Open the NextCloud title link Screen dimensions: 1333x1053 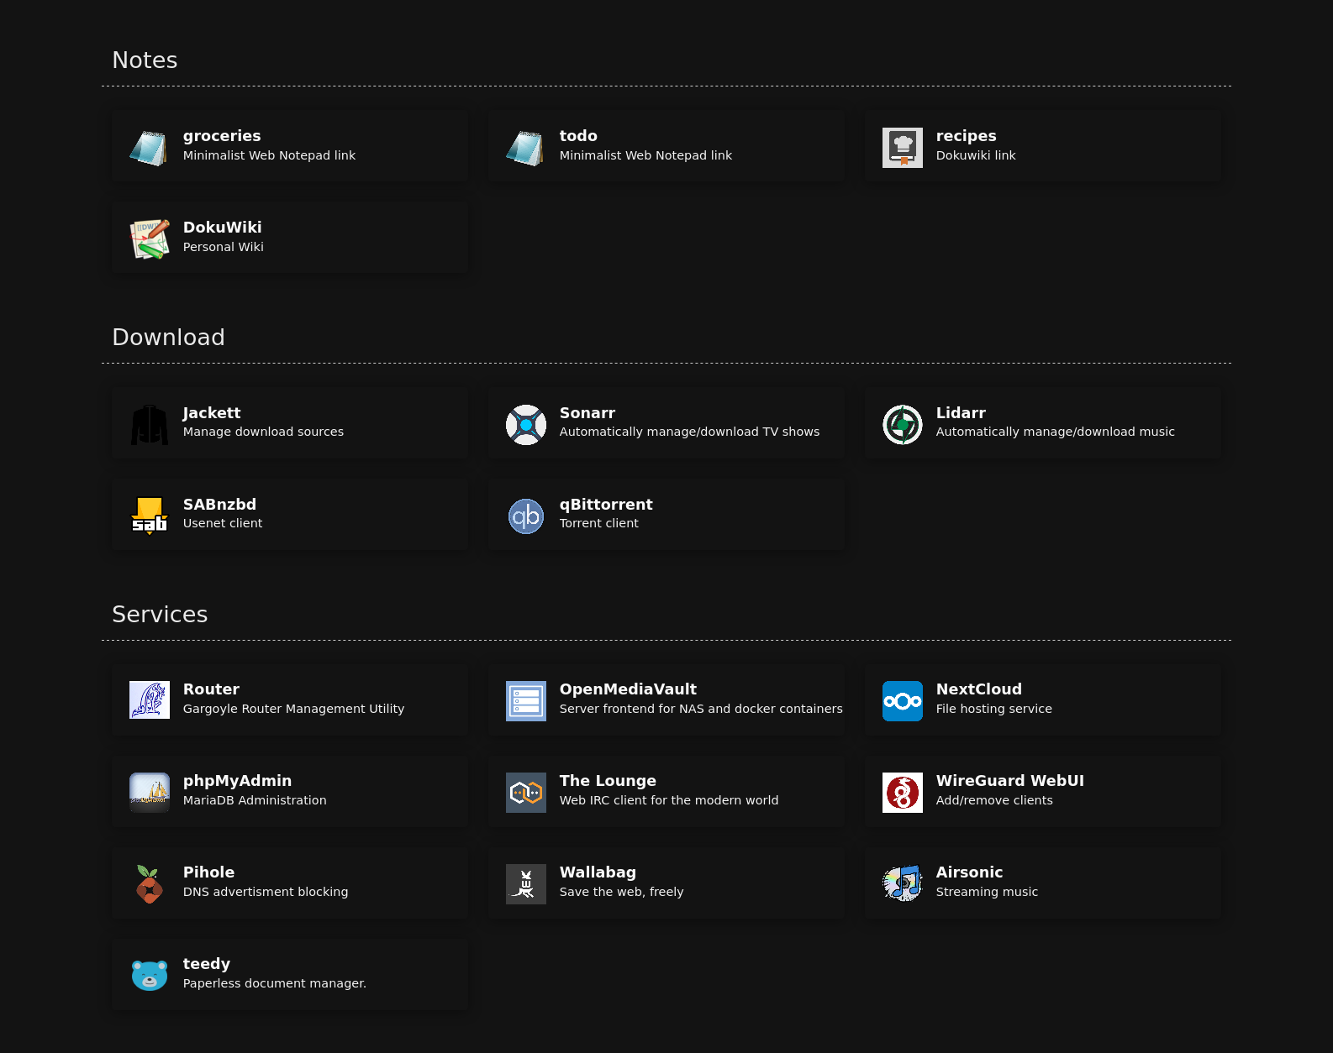[979, 689]
